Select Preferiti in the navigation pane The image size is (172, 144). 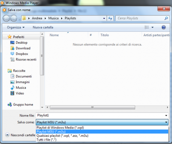click(x=19, y=37)
